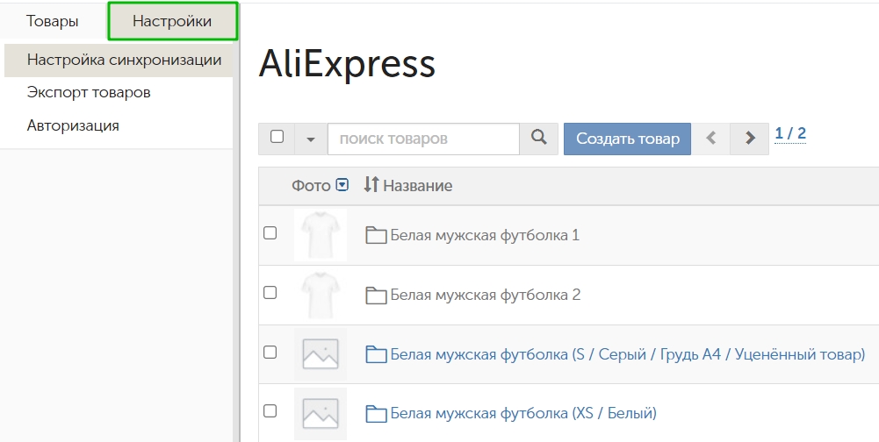This screenshot has width=879, height=442.
Task: Sort by Название using arrows icon
Action: 371,184
